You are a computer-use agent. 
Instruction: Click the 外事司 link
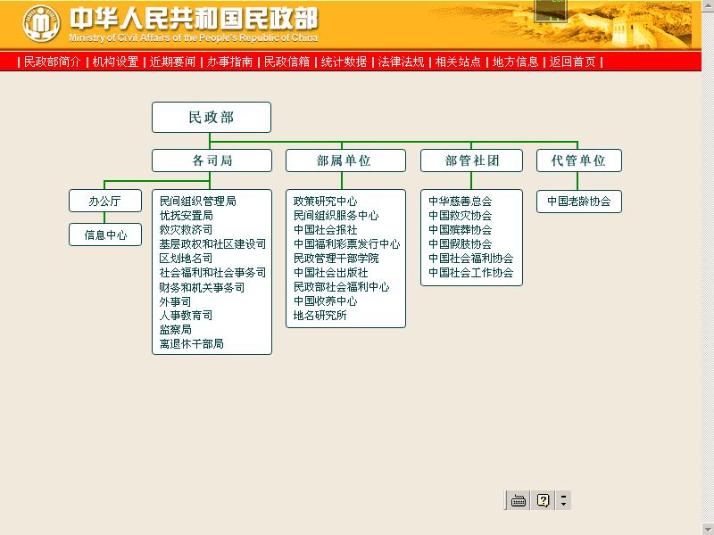pos(175,301)
